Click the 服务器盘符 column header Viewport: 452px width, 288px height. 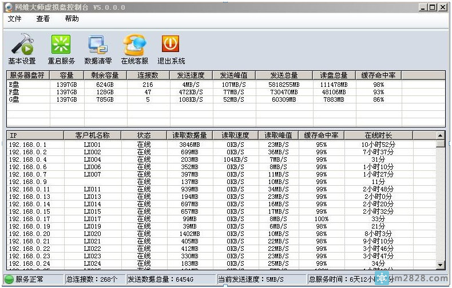pos(28,75)
